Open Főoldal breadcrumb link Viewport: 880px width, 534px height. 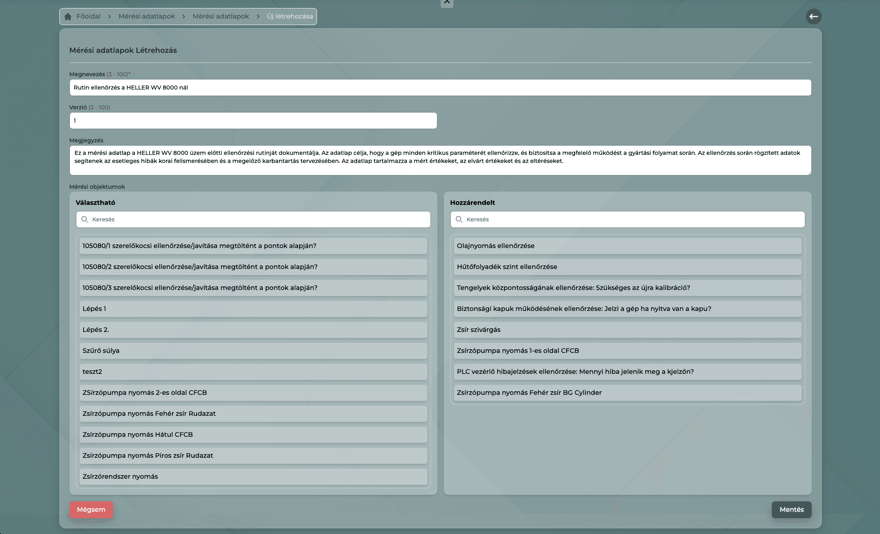(x=88, y=17)
